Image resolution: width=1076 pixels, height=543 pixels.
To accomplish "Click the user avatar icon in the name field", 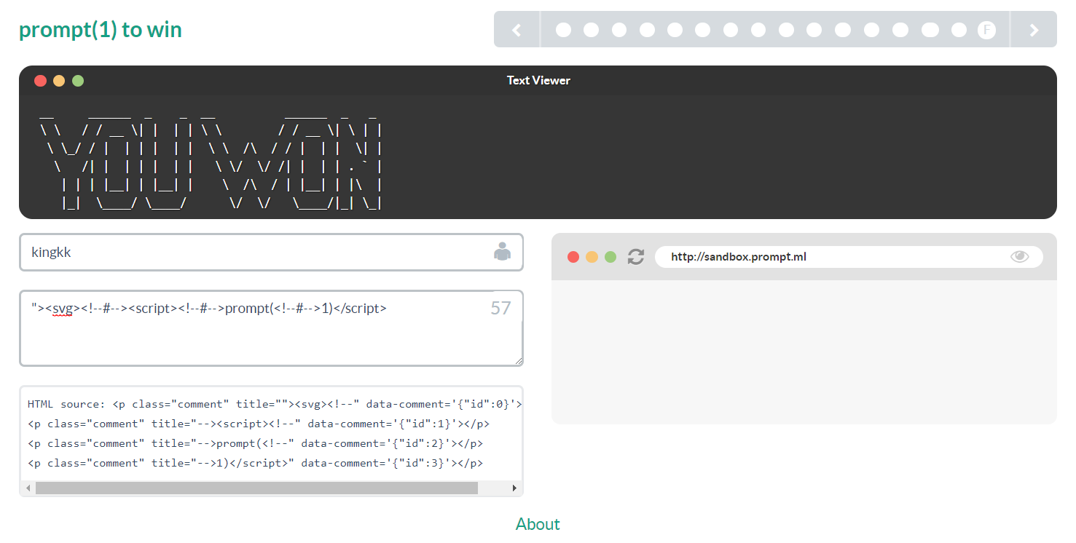I will (503, 252).
